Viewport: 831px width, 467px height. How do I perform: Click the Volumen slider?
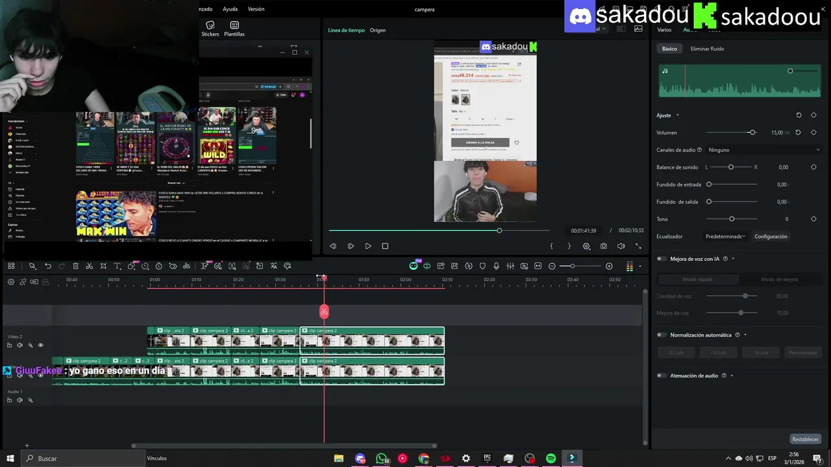732,132
